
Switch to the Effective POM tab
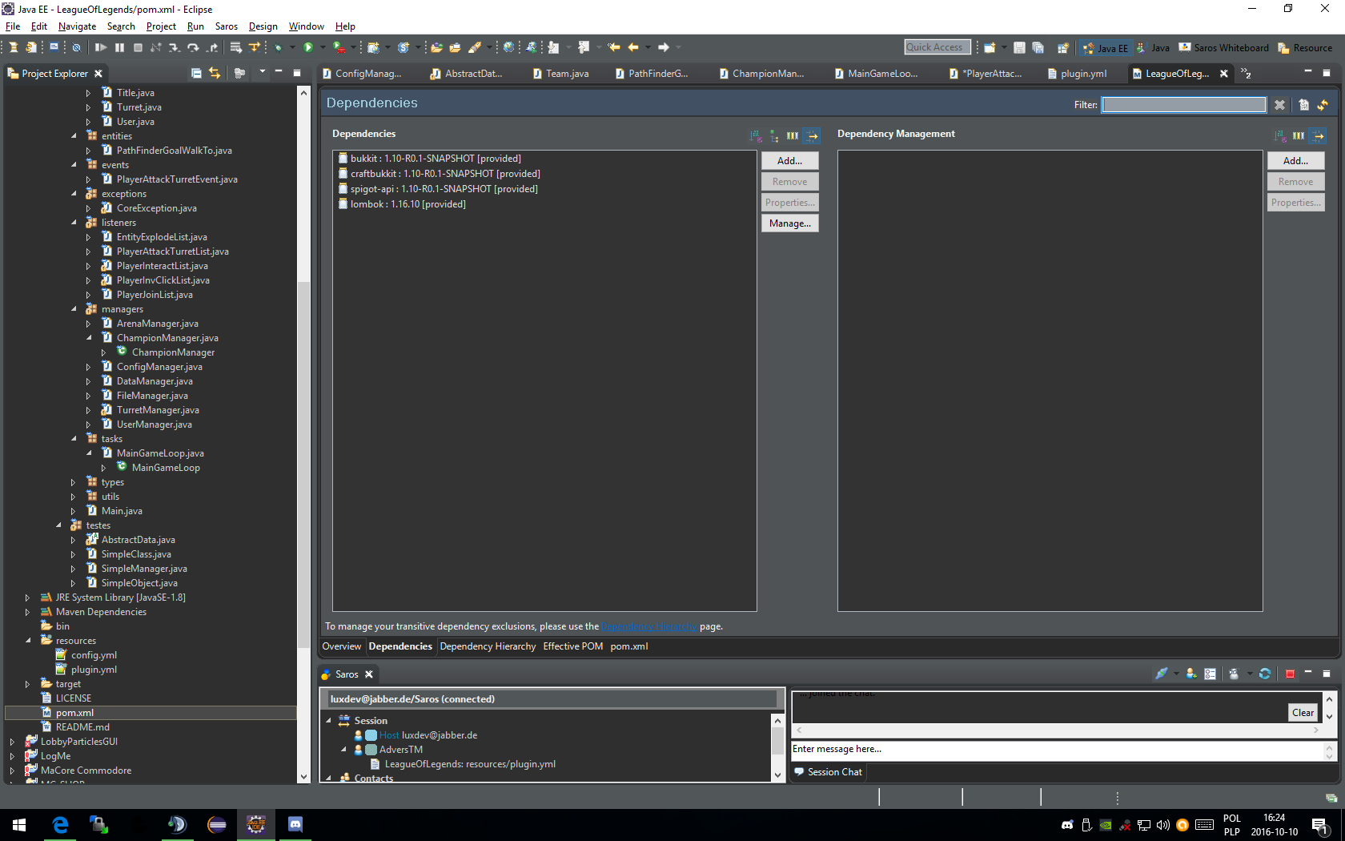click(572, 646)
